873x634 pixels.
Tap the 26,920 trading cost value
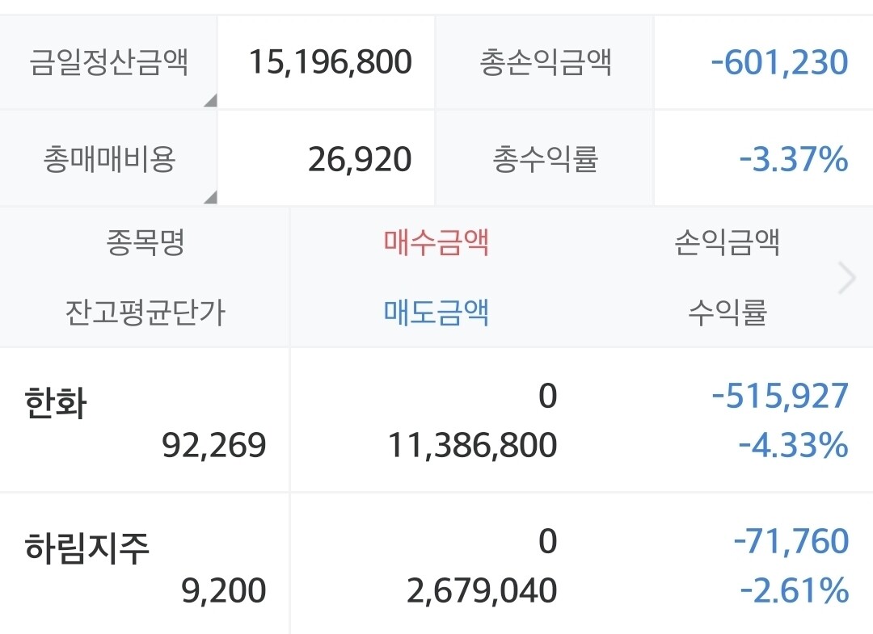tap(360, 159)
